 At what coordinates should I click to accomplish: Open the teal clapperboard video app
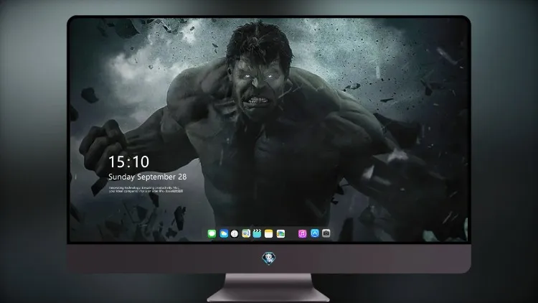(x=257, y=233)
